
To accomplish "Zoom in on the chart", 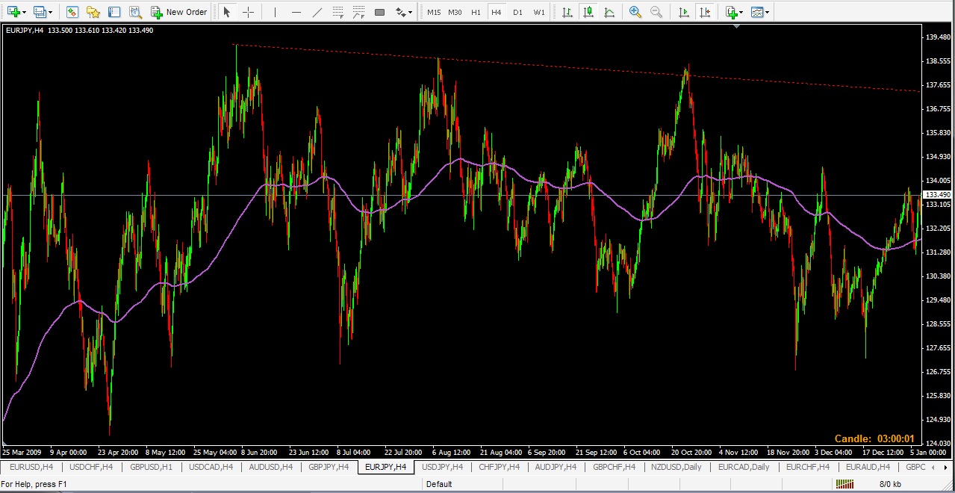I will pyautogui.click(x=635, y=12).
